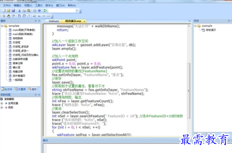Viewport: 232px width, 153px height.
Task: Pin the 函数视图 panel with the pushpin icon
Action: pyautogui.click(x=36, y=95)
